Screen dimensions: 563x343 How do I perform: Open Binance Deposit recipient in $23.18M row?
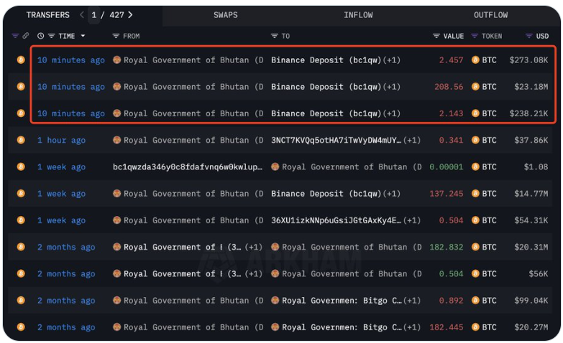pos(326,87)
